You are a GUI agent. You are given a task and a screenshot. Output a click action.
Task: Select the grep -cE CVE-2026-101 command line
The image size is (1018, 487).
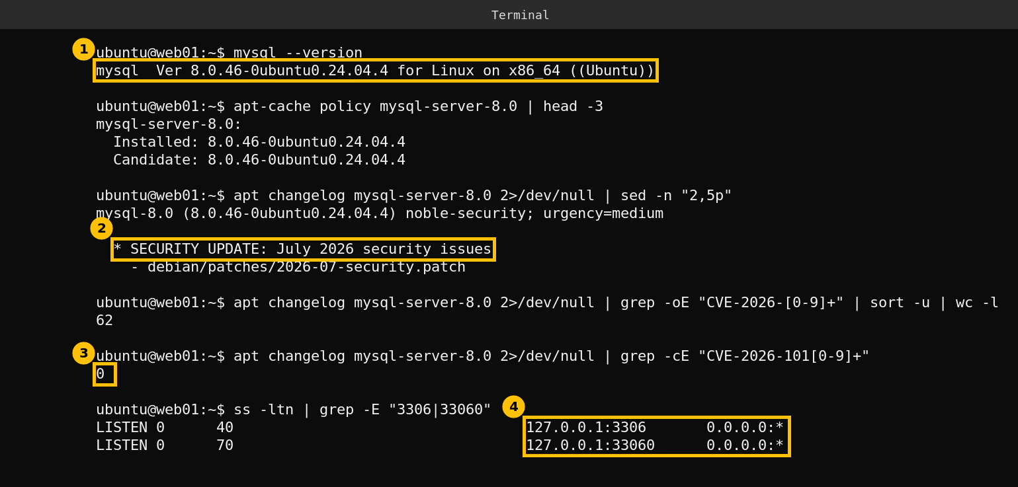click(x=483, y=356)
